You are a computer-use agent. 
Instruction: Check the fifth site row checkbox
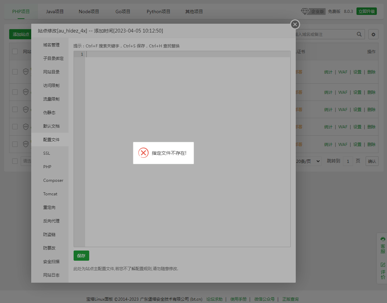[x=15, y=144]
